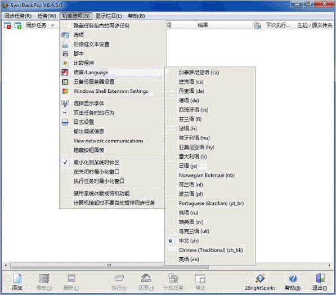Click the Windows Shell Extension icon
The width and height of the screenshot is (336, 295).
pos(65,91)
